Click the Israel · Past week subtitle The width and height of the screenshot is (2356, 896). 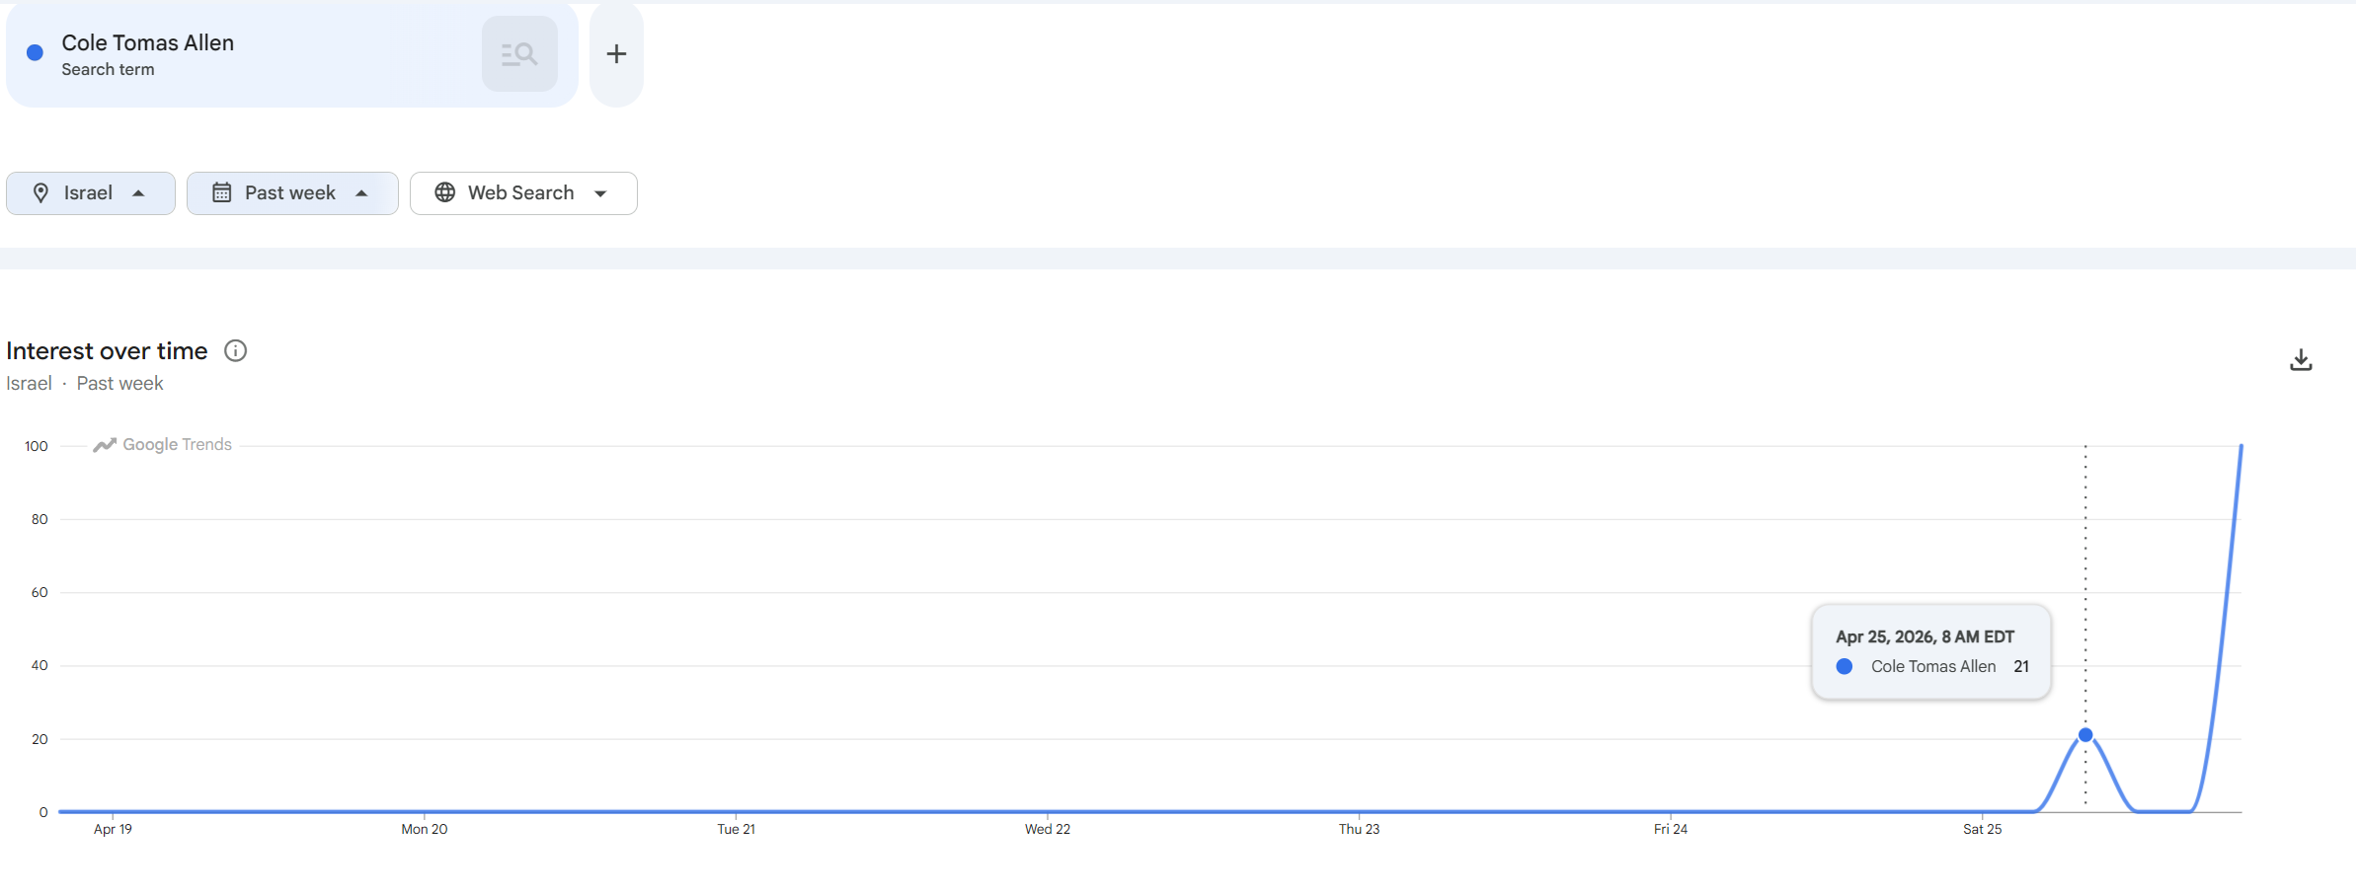click(85, 383)
